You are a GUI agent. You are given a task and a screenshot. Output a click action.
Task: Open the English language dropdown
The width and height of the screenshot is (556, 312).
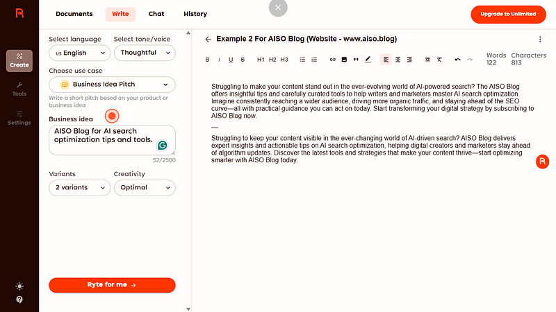(80, 53)
